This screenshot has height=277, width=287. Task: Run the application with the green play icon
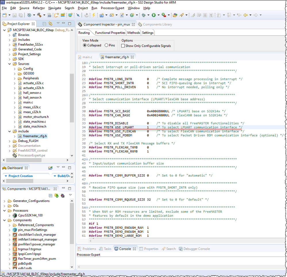click(154, 15)
